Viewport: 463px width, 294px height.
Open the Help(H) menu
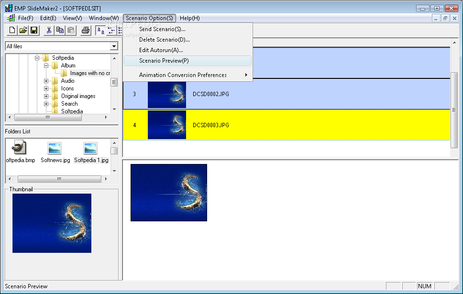tap(189, 18)
